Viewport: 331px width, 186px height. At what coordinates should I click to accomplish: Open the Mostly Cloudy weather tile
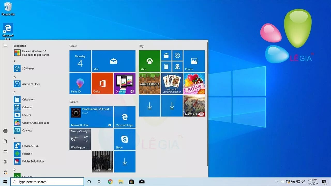click(x=80, y=139)
